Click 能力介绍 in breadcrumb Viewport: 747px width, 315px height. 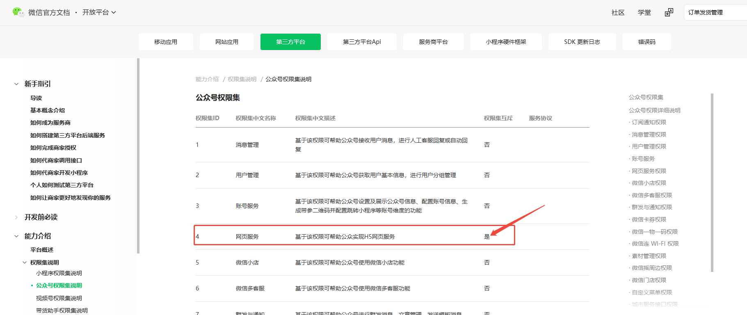[x=207, y=79]
